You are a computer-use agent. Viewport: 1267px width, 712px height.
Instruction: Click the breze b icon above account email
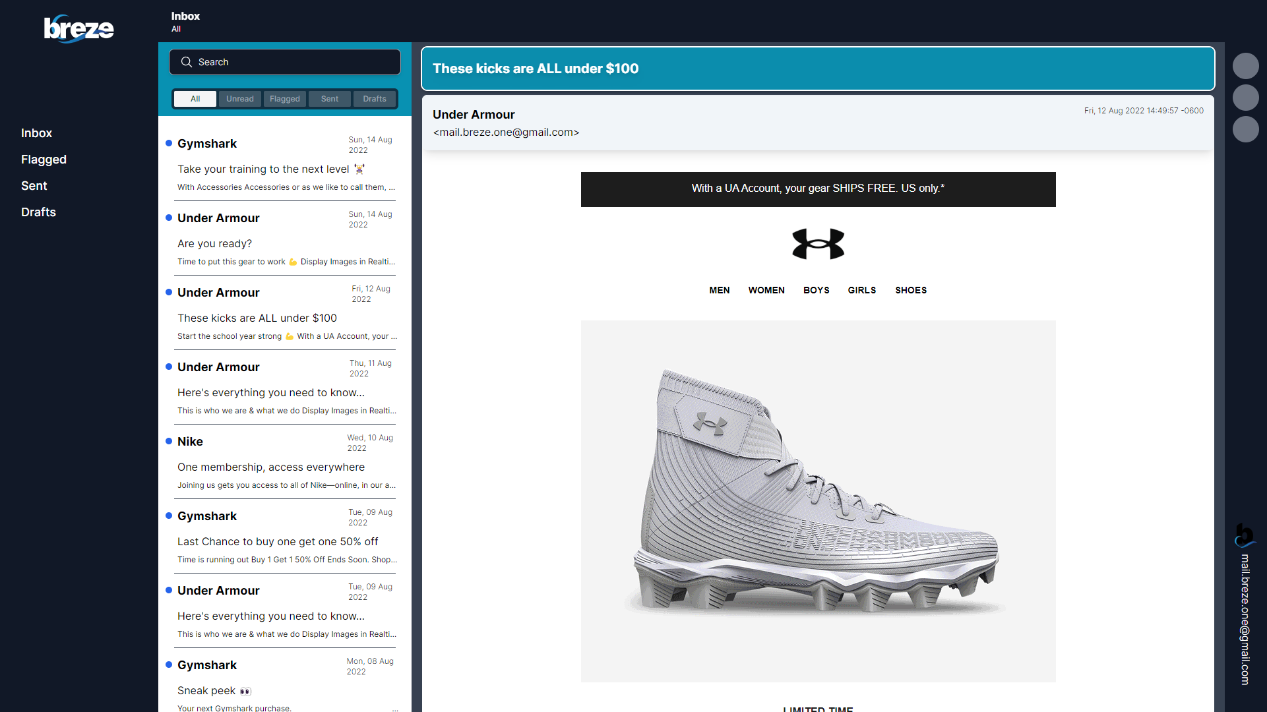(1245, 535)
